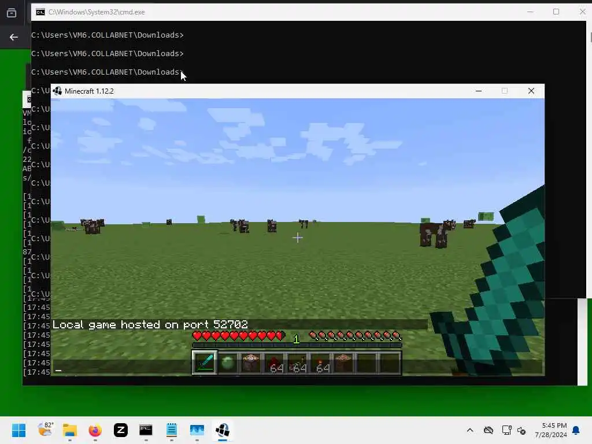Maximize the cmd.exe window
Viewport: 592px width, 444px height.
point(556,12)
